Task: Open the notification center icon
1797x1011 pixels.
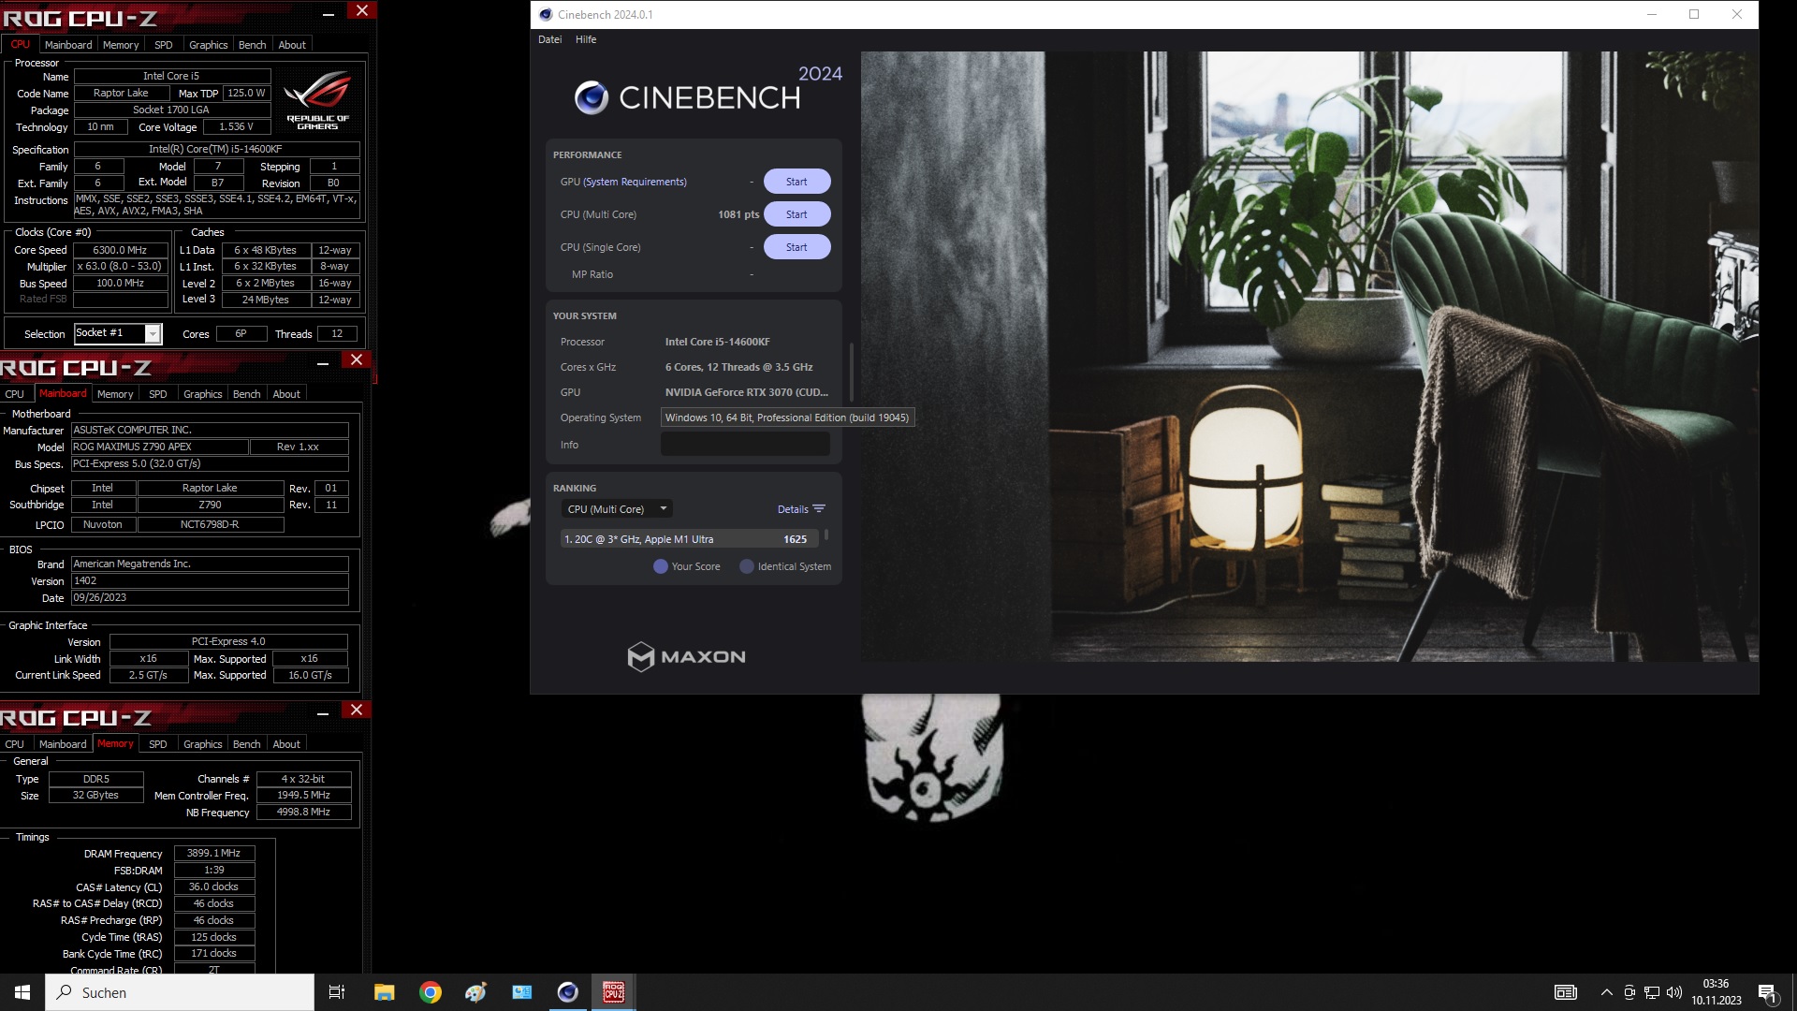Action: click(1767, 992)
